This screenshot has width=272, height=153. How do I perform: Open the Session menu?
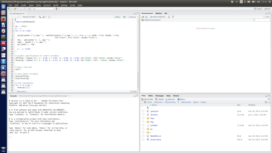47,5
